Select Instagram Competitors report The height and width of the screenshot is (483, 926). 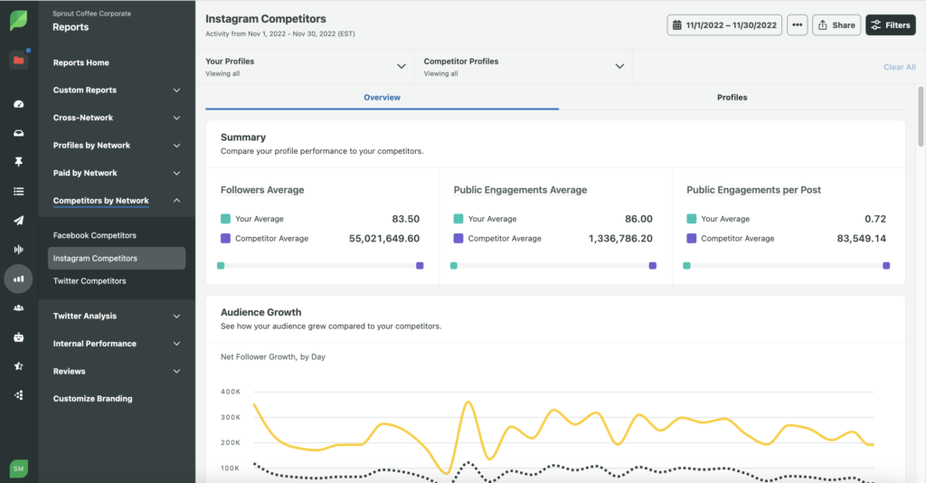(117, 258)
